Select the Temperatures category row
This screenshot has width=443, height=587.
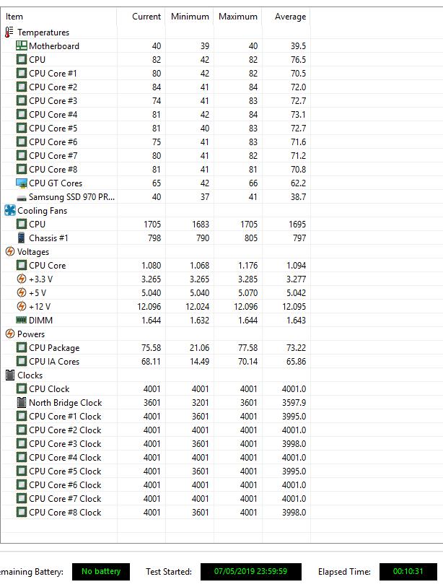(155, 32)
